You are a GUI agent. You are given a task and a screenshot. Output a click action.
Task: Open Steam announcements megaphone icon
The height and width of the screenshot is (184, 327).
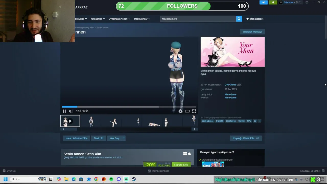tap(264, 2)
